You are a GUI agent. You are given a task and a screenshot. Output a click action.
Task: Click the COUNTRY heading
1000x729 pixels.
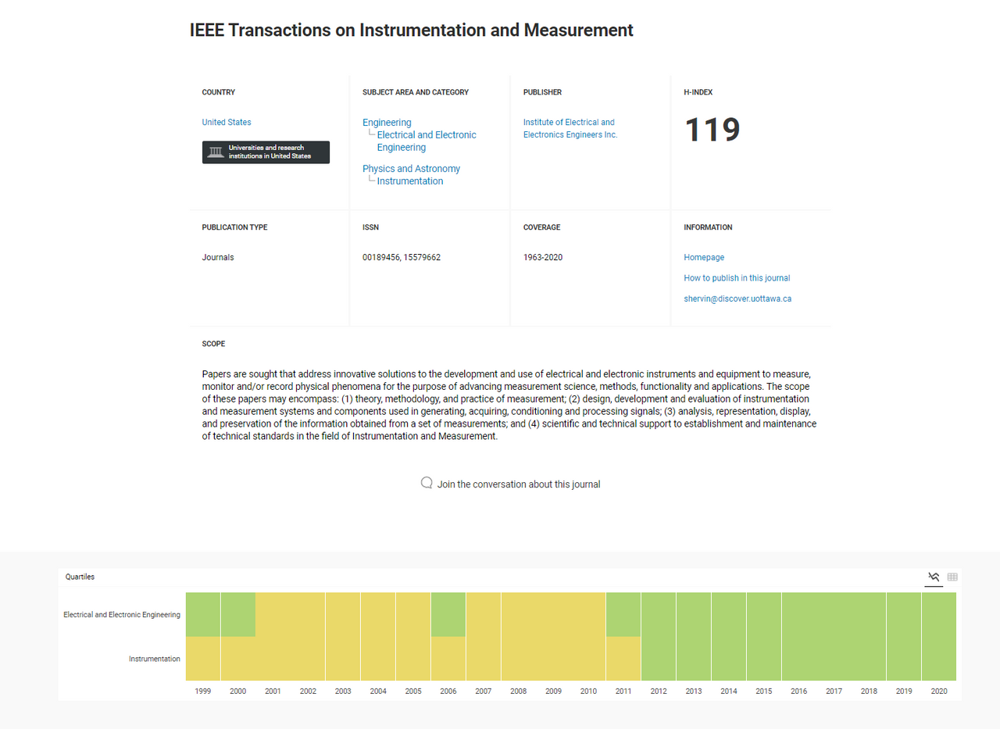coord(219,92)
